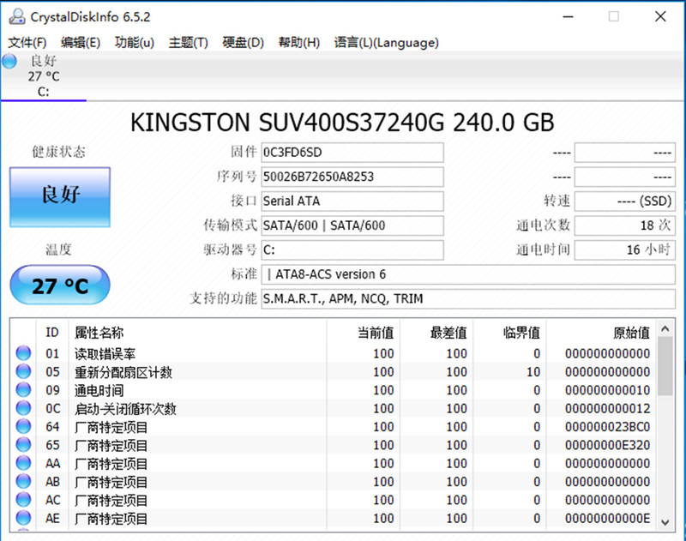Viewport: 686px width, 541px height.
Task: Select the blue indicator for 通电时间
Action: tap(25, 390)
